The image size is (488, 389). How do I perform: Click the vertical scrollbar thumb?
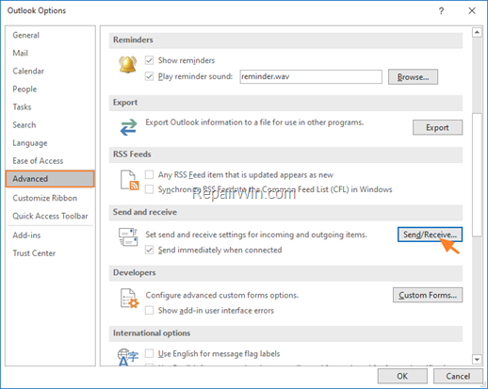[477, 174]
